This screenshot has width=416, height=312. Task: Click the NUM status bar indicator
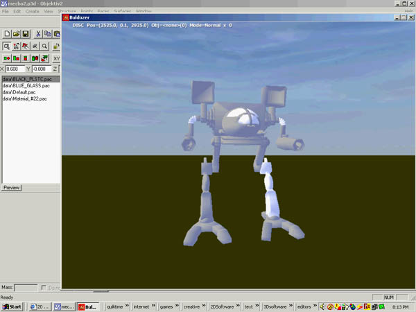click(389, 297)
